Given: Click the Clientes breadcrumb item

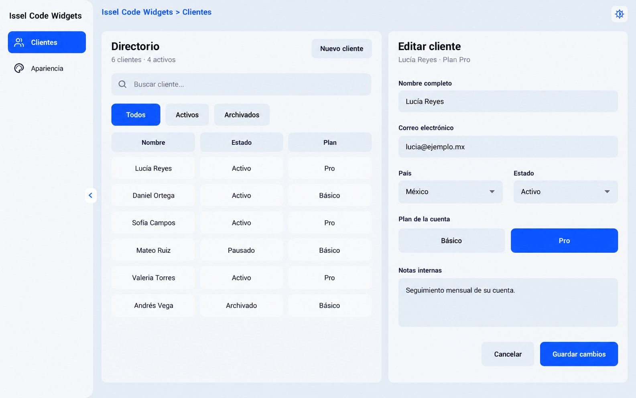Looking at the screenshot, I should pyautogui.click(x=197, y=12).
